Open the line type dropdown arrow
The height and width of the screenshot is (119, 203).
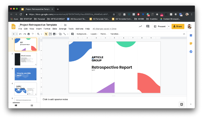(x=68, y=34)
